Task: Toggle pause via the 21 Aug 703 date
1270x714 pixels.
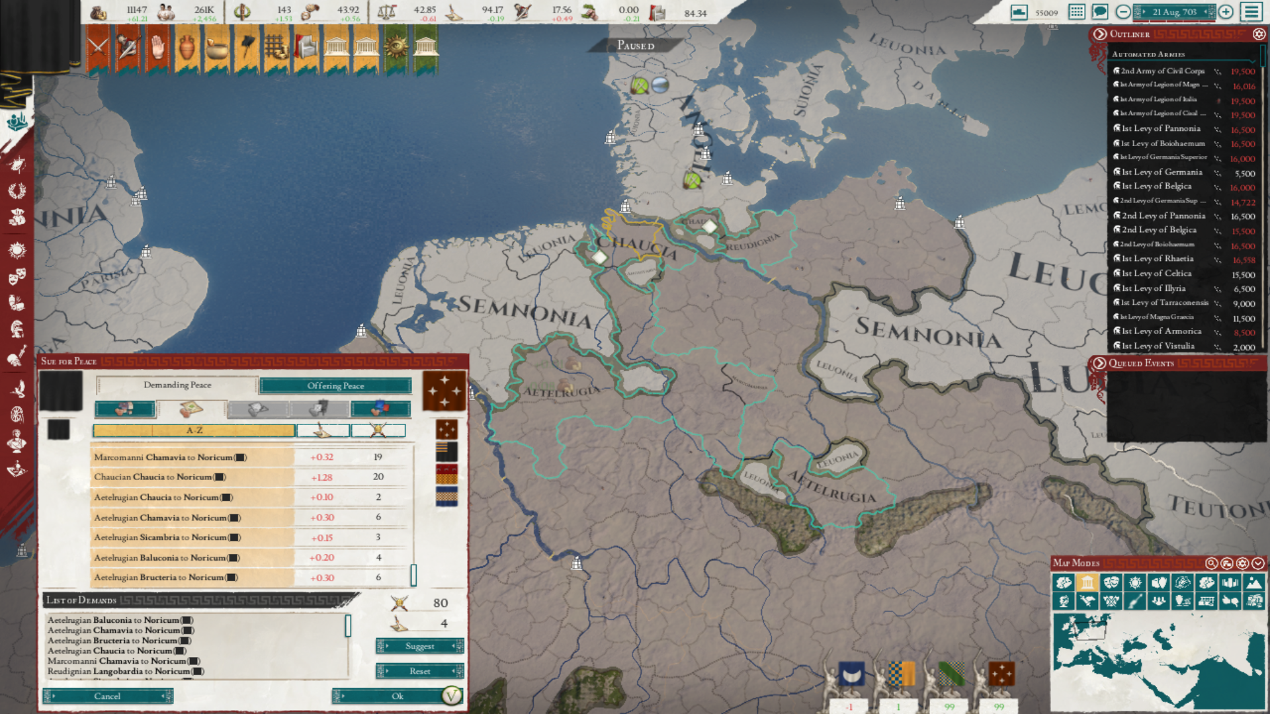Action: pyautogui.click(x=1174, y=12)
